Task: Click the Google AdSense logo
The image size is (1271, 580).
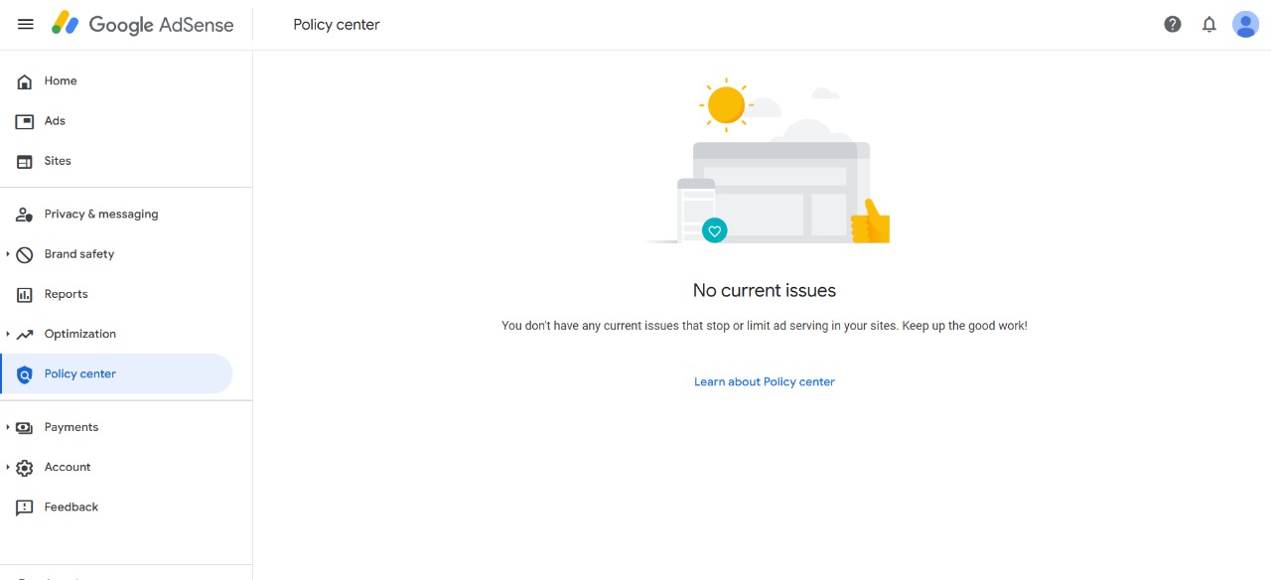Action: coord(143,24)
